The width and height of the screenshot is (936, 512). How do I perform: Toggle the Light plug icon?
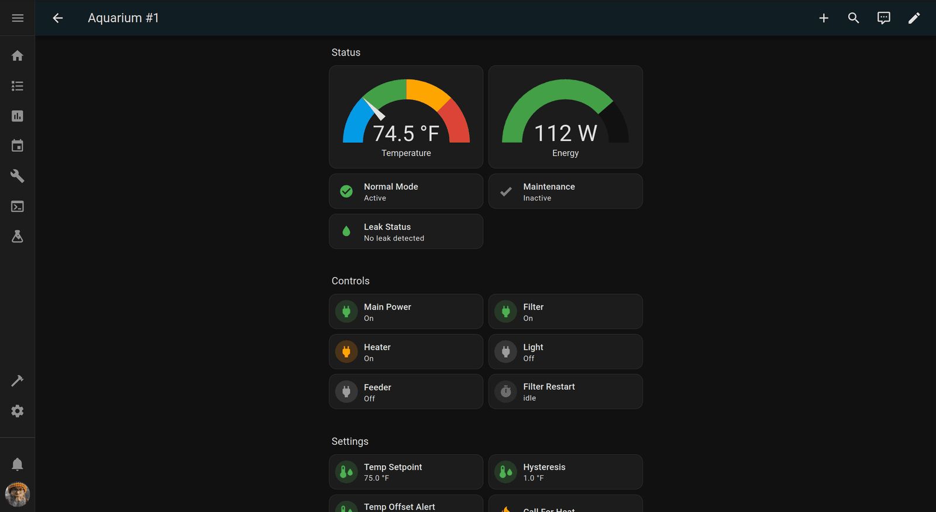tap(506, 352)
